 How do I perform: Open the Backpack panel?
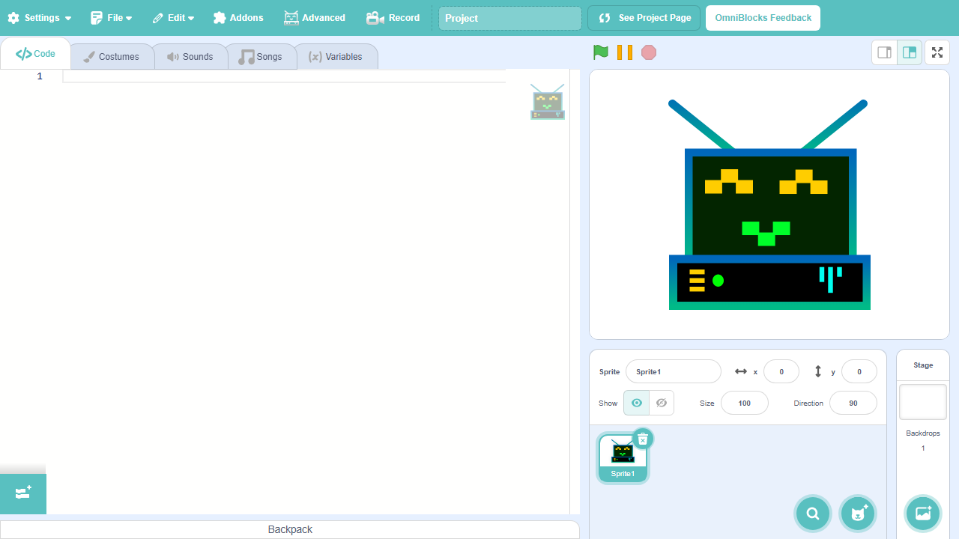290,529
